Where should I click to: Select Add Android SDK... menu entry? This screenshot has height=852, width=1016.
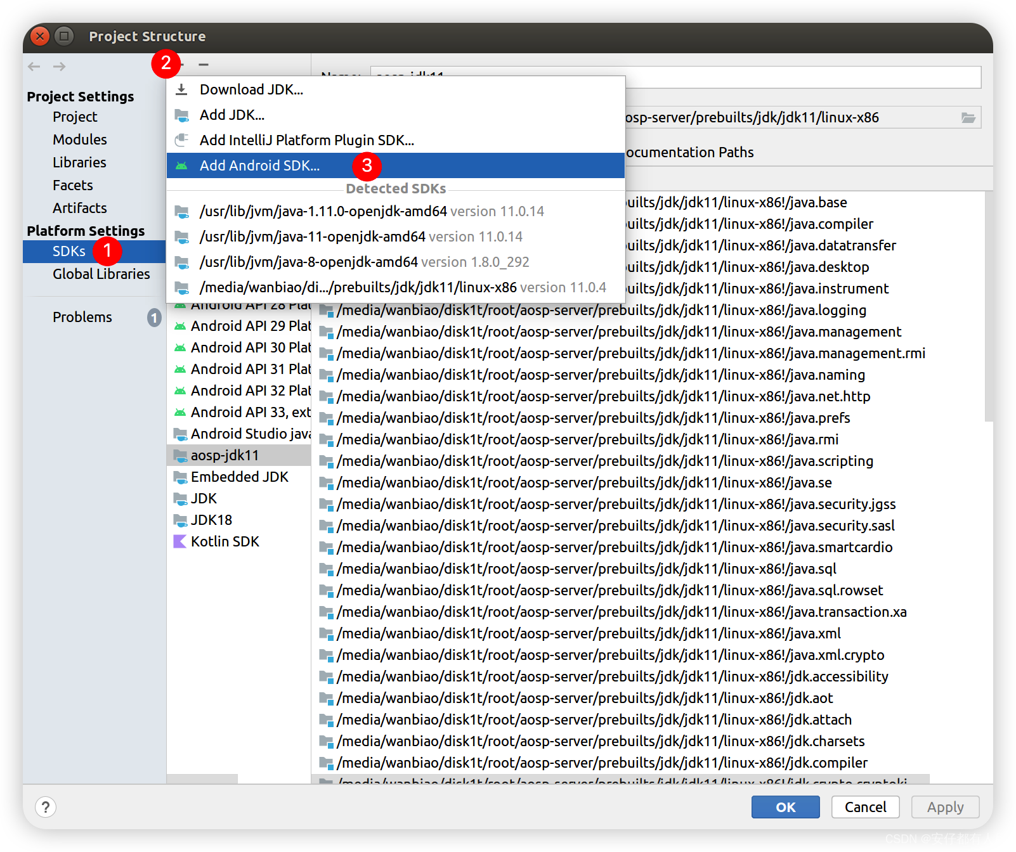396,165
